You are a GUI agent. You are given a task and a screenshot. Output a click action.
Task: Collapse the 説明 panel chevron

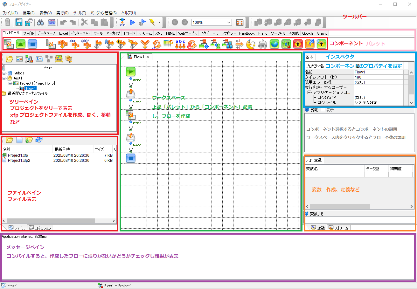(x=307, y=110)
